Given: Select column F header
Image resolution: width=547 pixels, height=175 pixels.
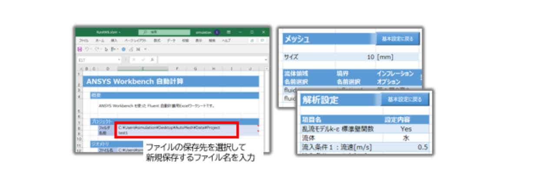Looking at the screenshot, I should click(177, 69).
